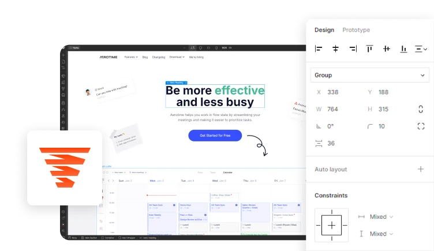Select the tablet breakpoint icon
Screen dimensions: 434x251
click(201, 48)
